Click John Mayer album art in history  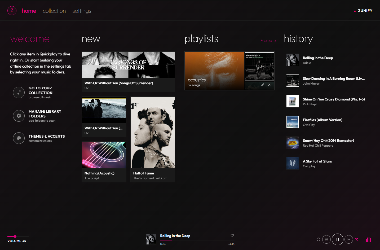(293, 81)
